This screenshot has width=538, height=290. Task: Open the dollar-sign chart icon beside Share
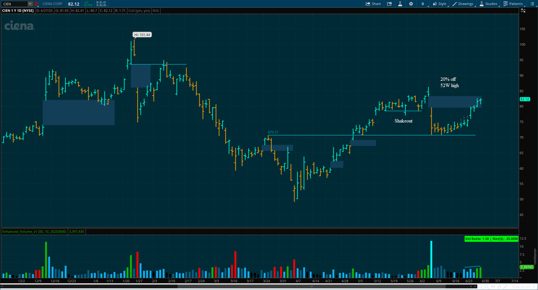[x=390, y=4]
